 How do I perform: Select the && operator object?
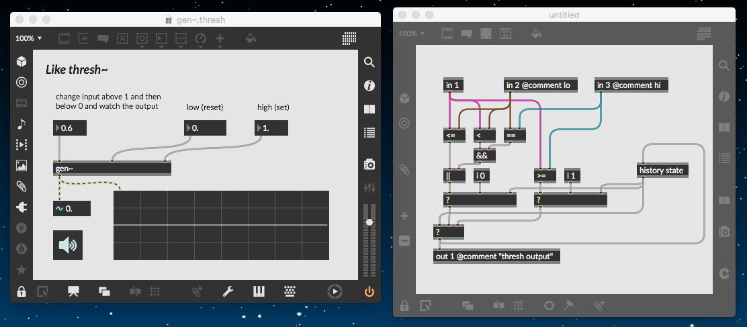tap(484, 155)
